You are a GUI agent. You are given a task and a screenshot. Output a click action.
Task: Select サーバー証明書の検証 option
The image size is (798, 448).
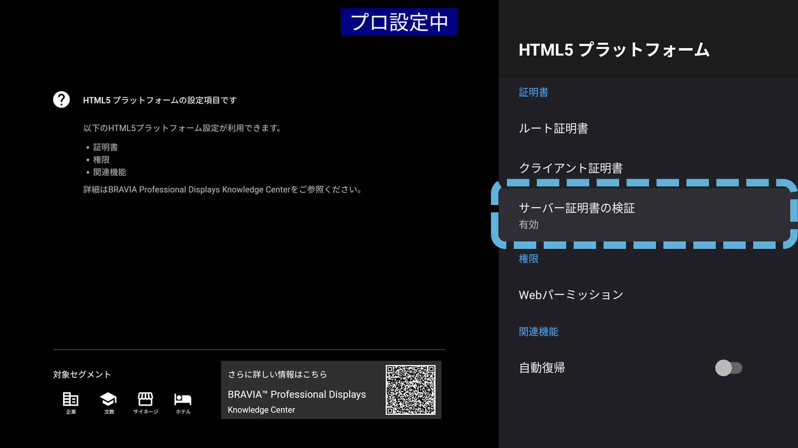pyautogui.click(x=577, y=208)
